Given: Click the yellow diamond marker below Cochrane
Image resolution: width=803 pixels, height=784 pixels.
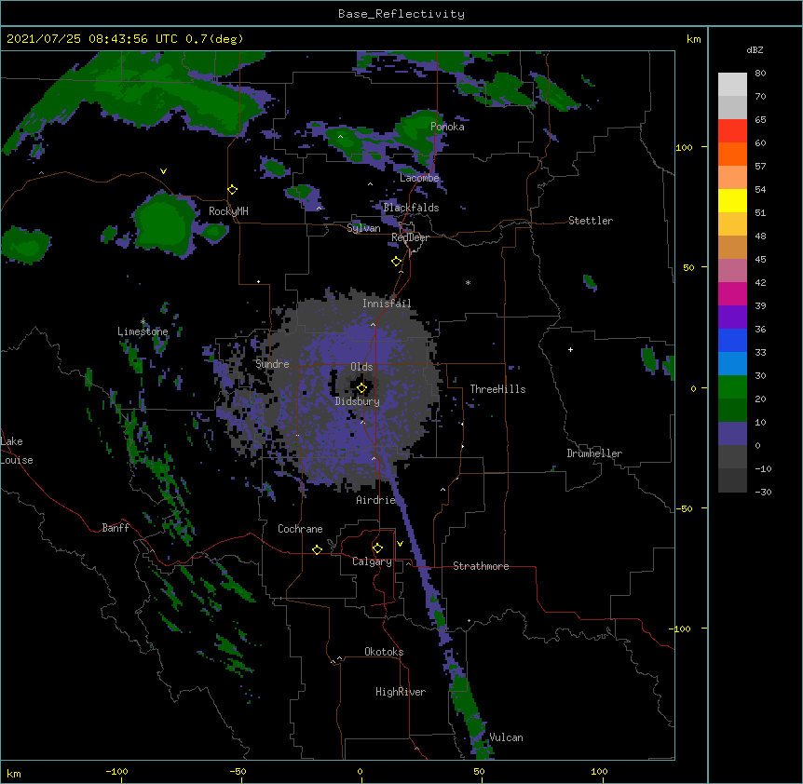Looking at the screenshot, I should [x=317, y=549].
